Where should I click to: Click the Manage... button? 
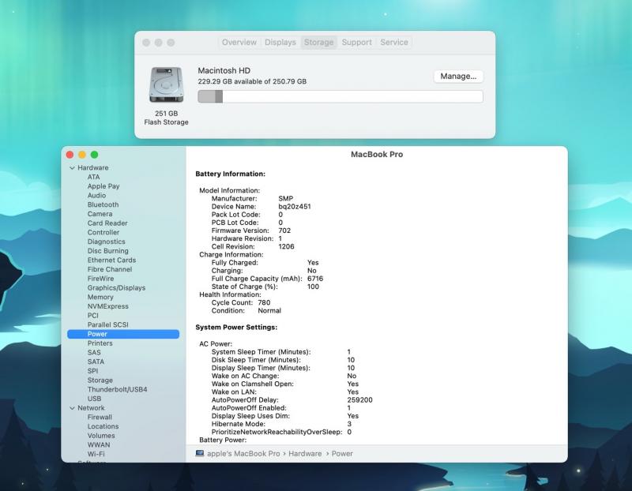458,76
